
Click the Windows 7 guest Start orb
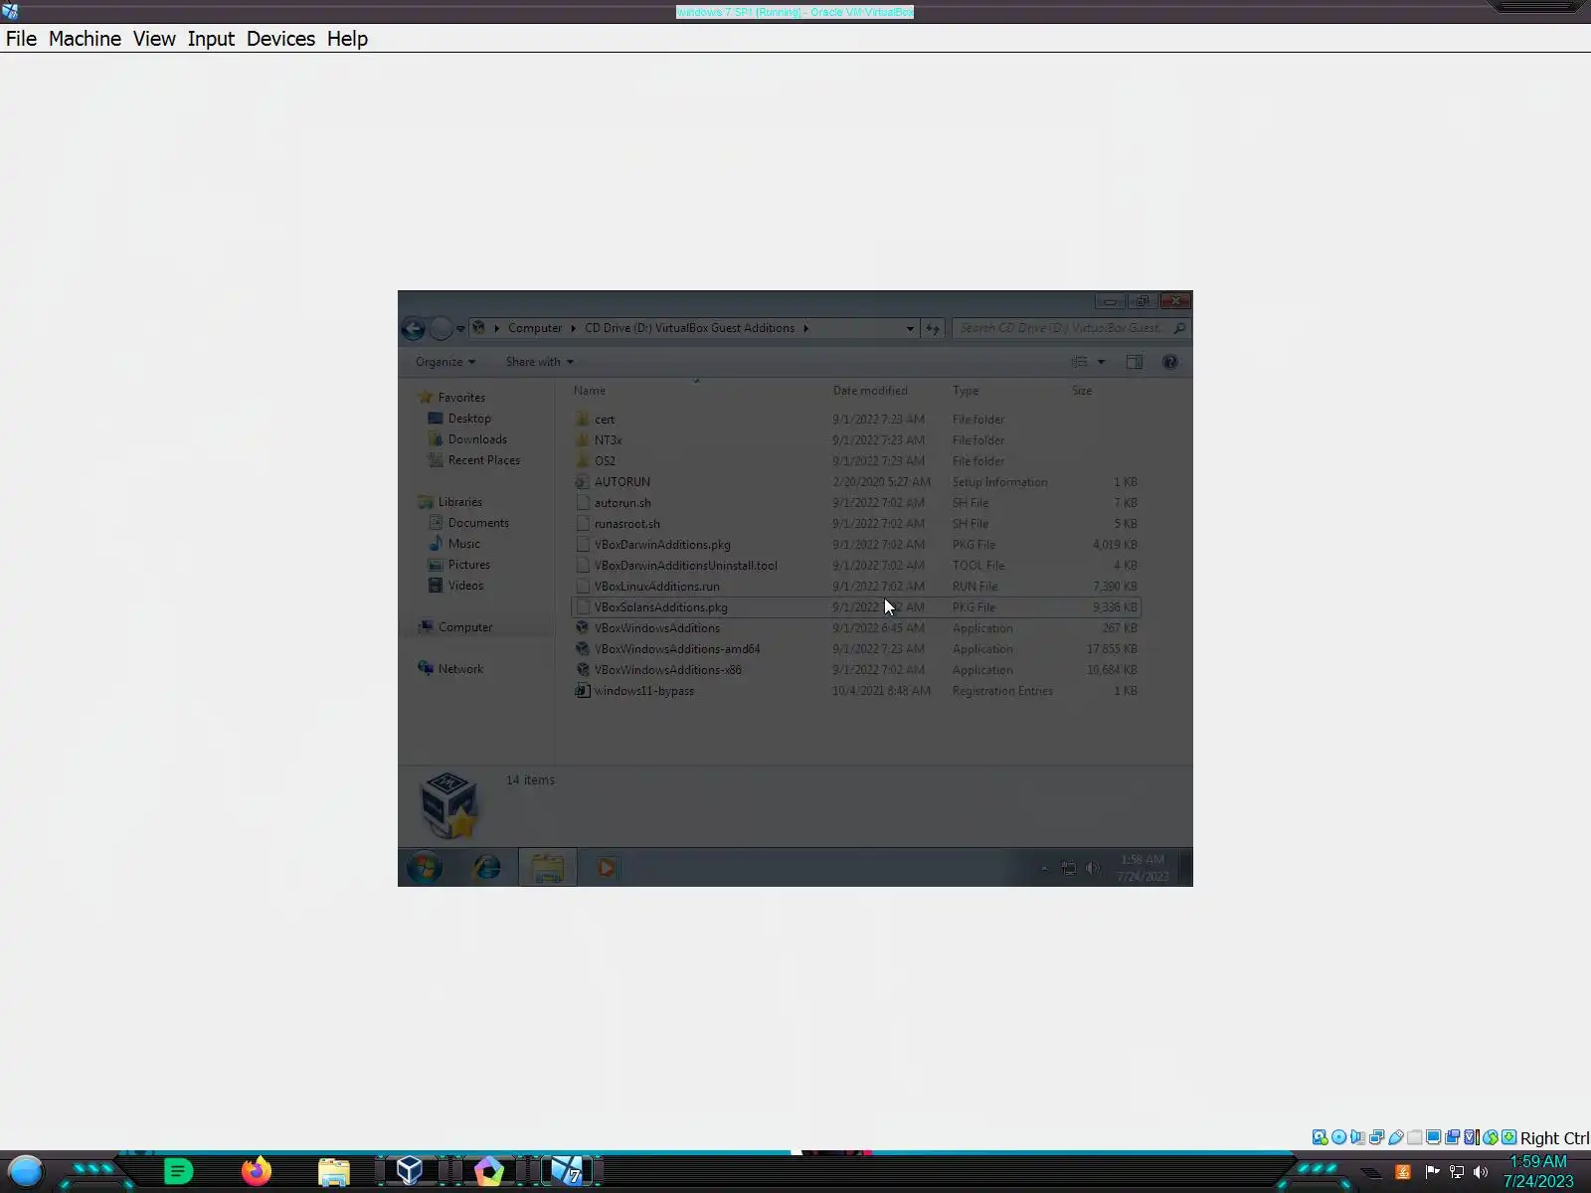(425, 868)
